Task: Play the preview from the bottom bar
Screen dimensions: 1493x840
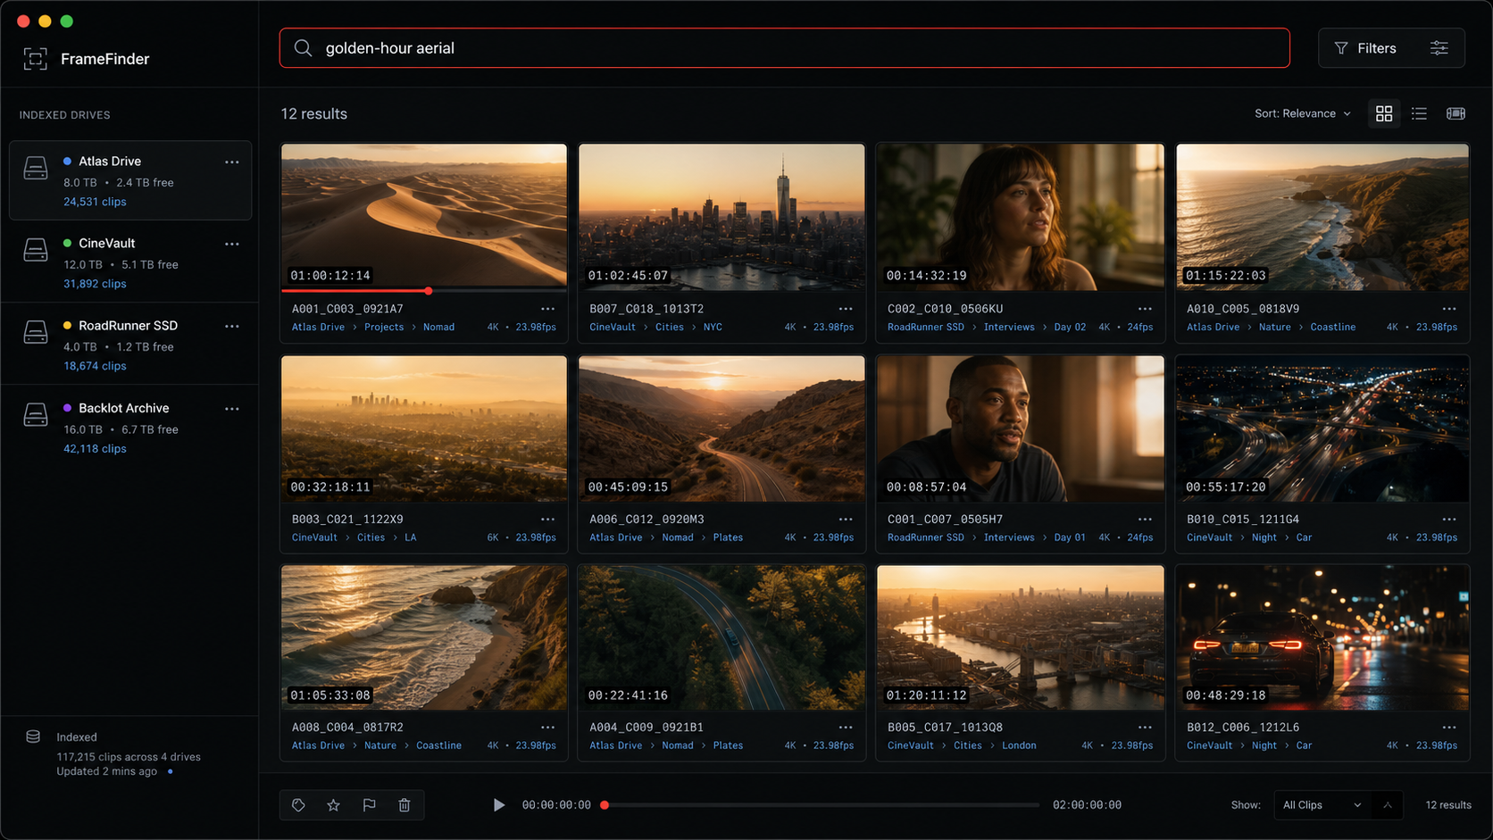Action: point(498,805)
